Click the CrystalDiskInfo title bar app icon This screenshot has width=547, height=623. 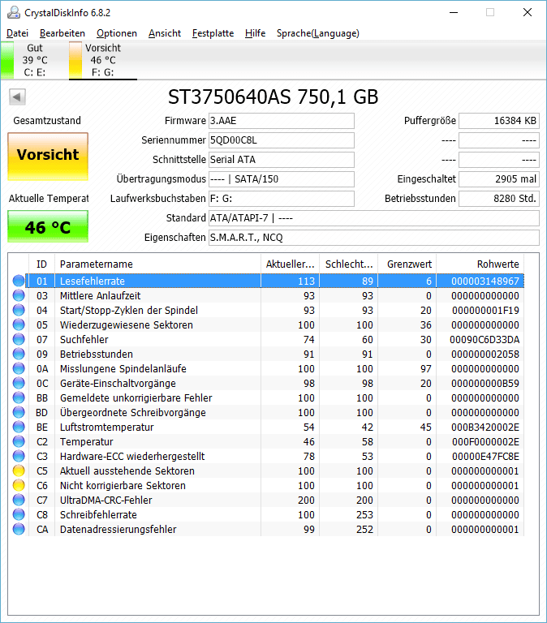click(13, 13)
